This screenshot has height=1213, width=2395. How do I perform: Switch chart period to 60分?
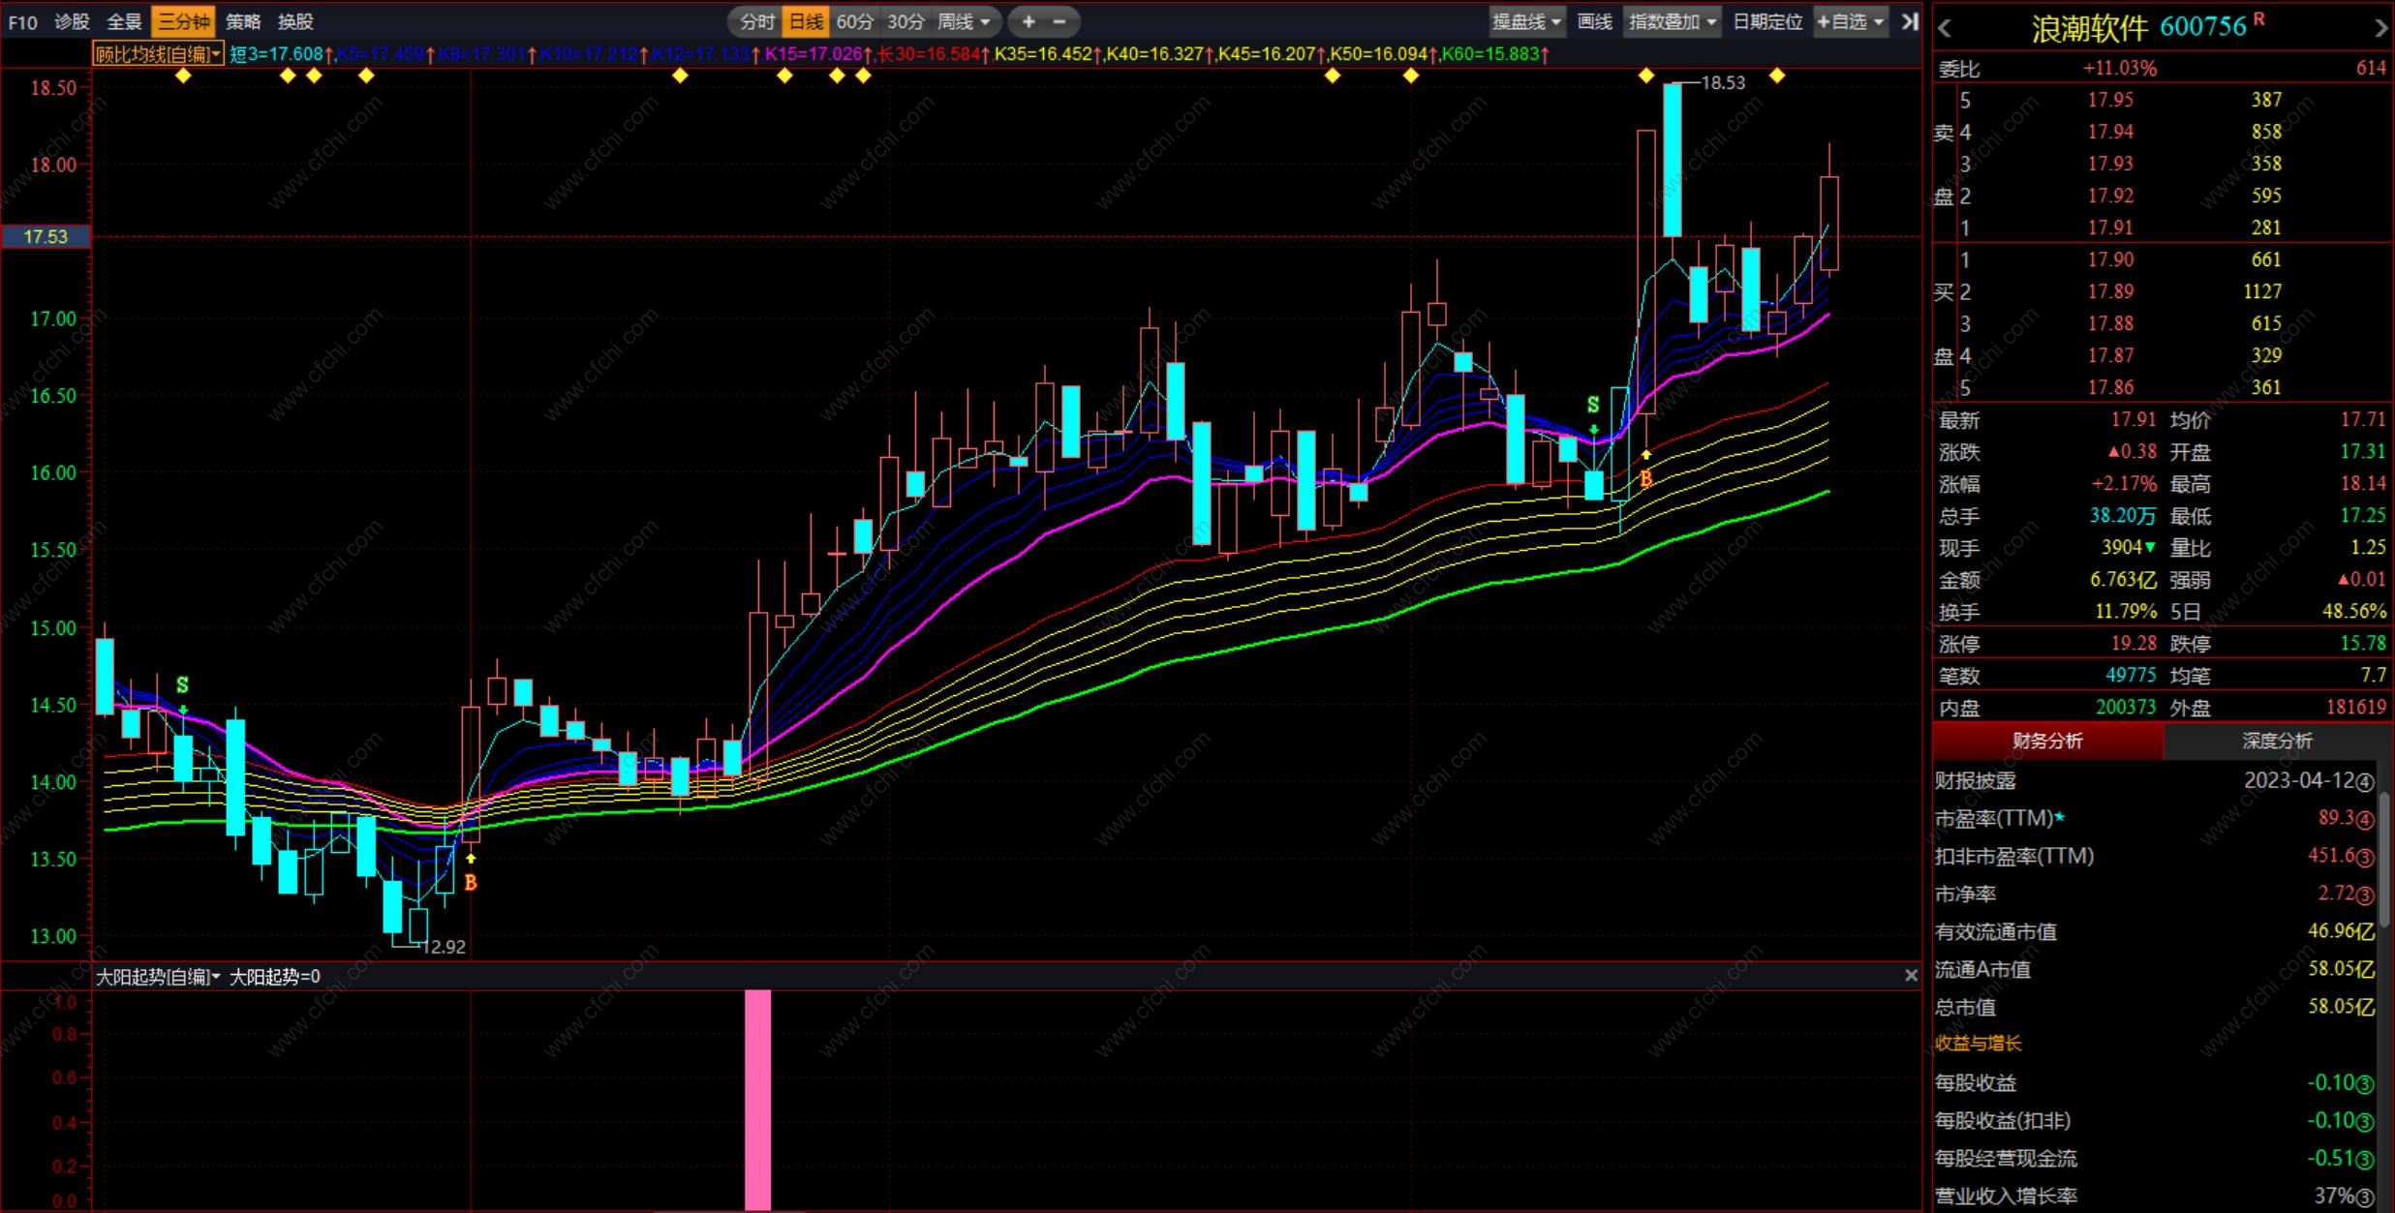point(855,21)
